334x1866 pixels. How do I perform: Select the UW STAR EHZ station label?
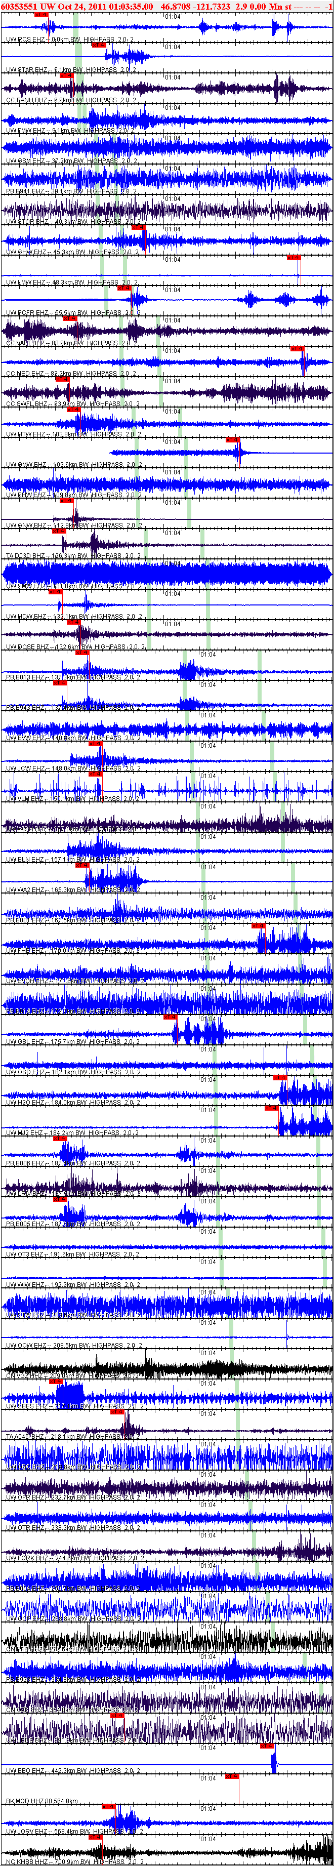click(71, 69)
